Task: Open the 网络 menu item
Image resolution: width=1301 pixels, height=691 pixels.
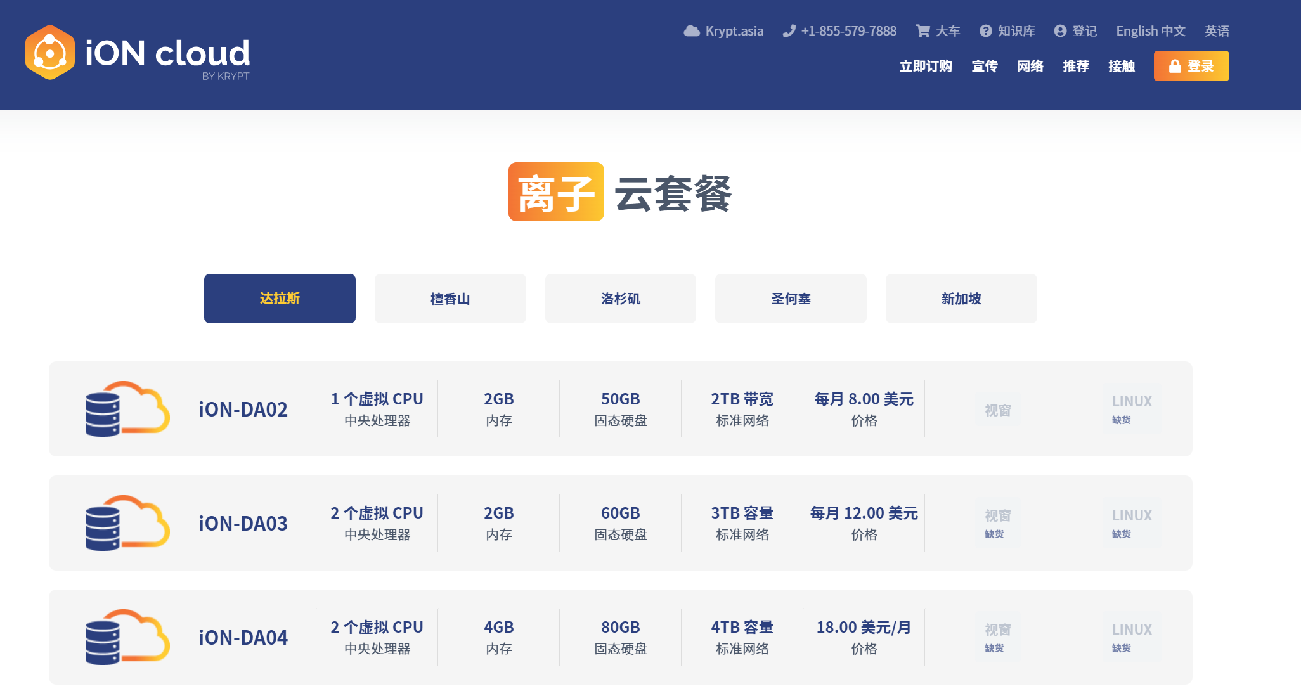Action: 1030,67
